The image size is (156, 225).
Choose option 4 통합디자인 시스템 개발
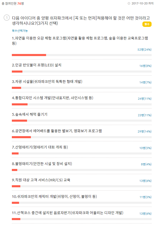[x=53, y=98]
